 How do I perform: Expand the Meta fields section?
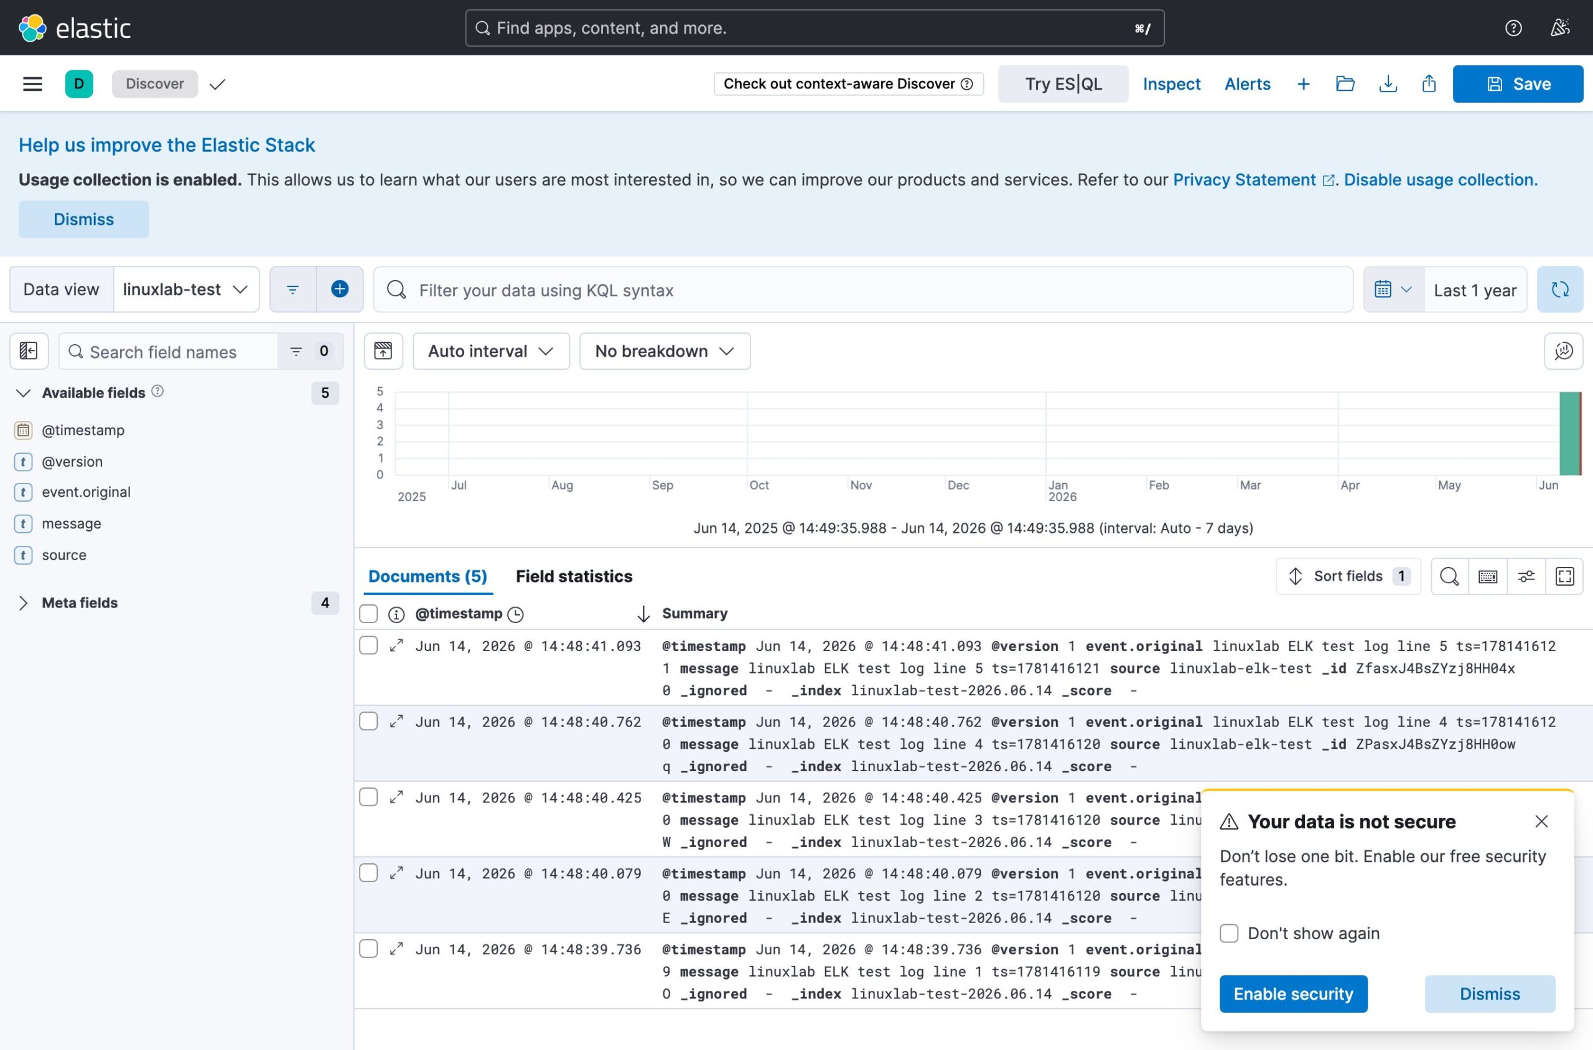point(24,602)
